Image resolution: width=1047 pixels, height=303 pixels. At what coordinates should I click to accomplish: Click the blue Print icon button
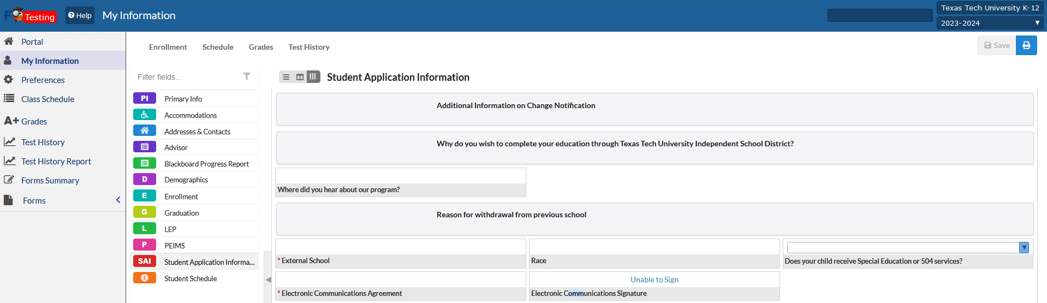[x=1026, y=45]
